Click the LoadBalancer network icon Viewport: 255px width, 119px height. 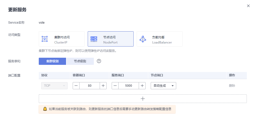click(143, 39)
